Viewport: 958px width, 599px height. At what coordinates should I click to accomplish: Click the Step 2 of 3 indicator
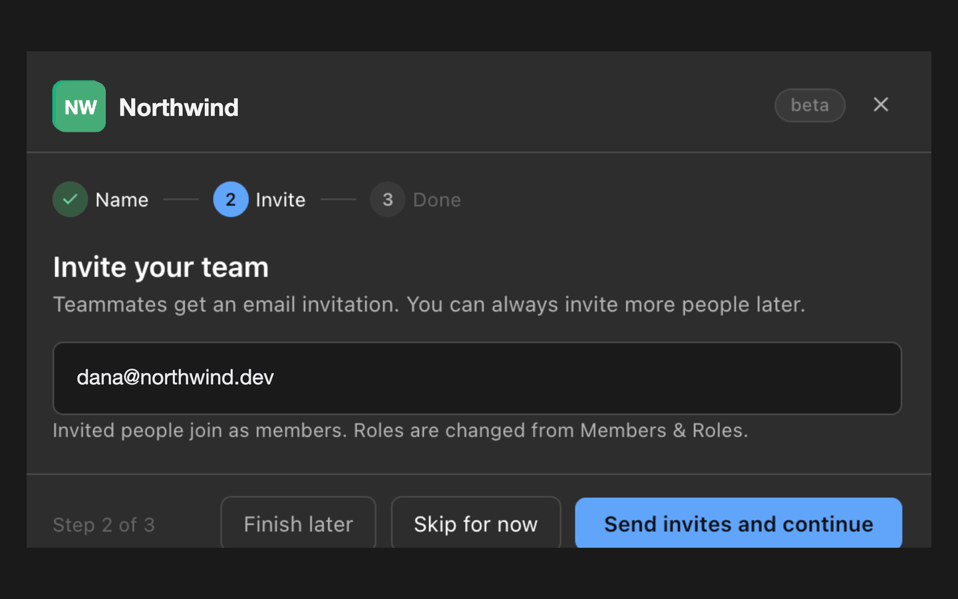(x=104, y=524)
